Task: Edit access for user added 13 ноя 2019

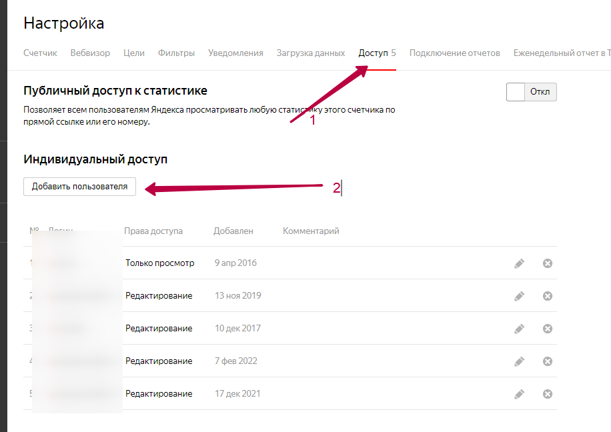Action: (519, 297)
